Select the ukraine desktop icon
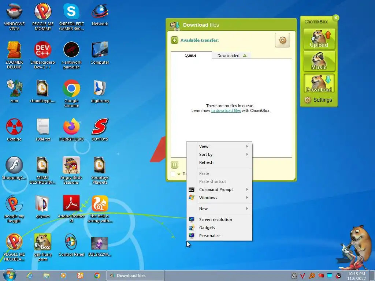The image size is (375, 281). [x=14, y=130]
